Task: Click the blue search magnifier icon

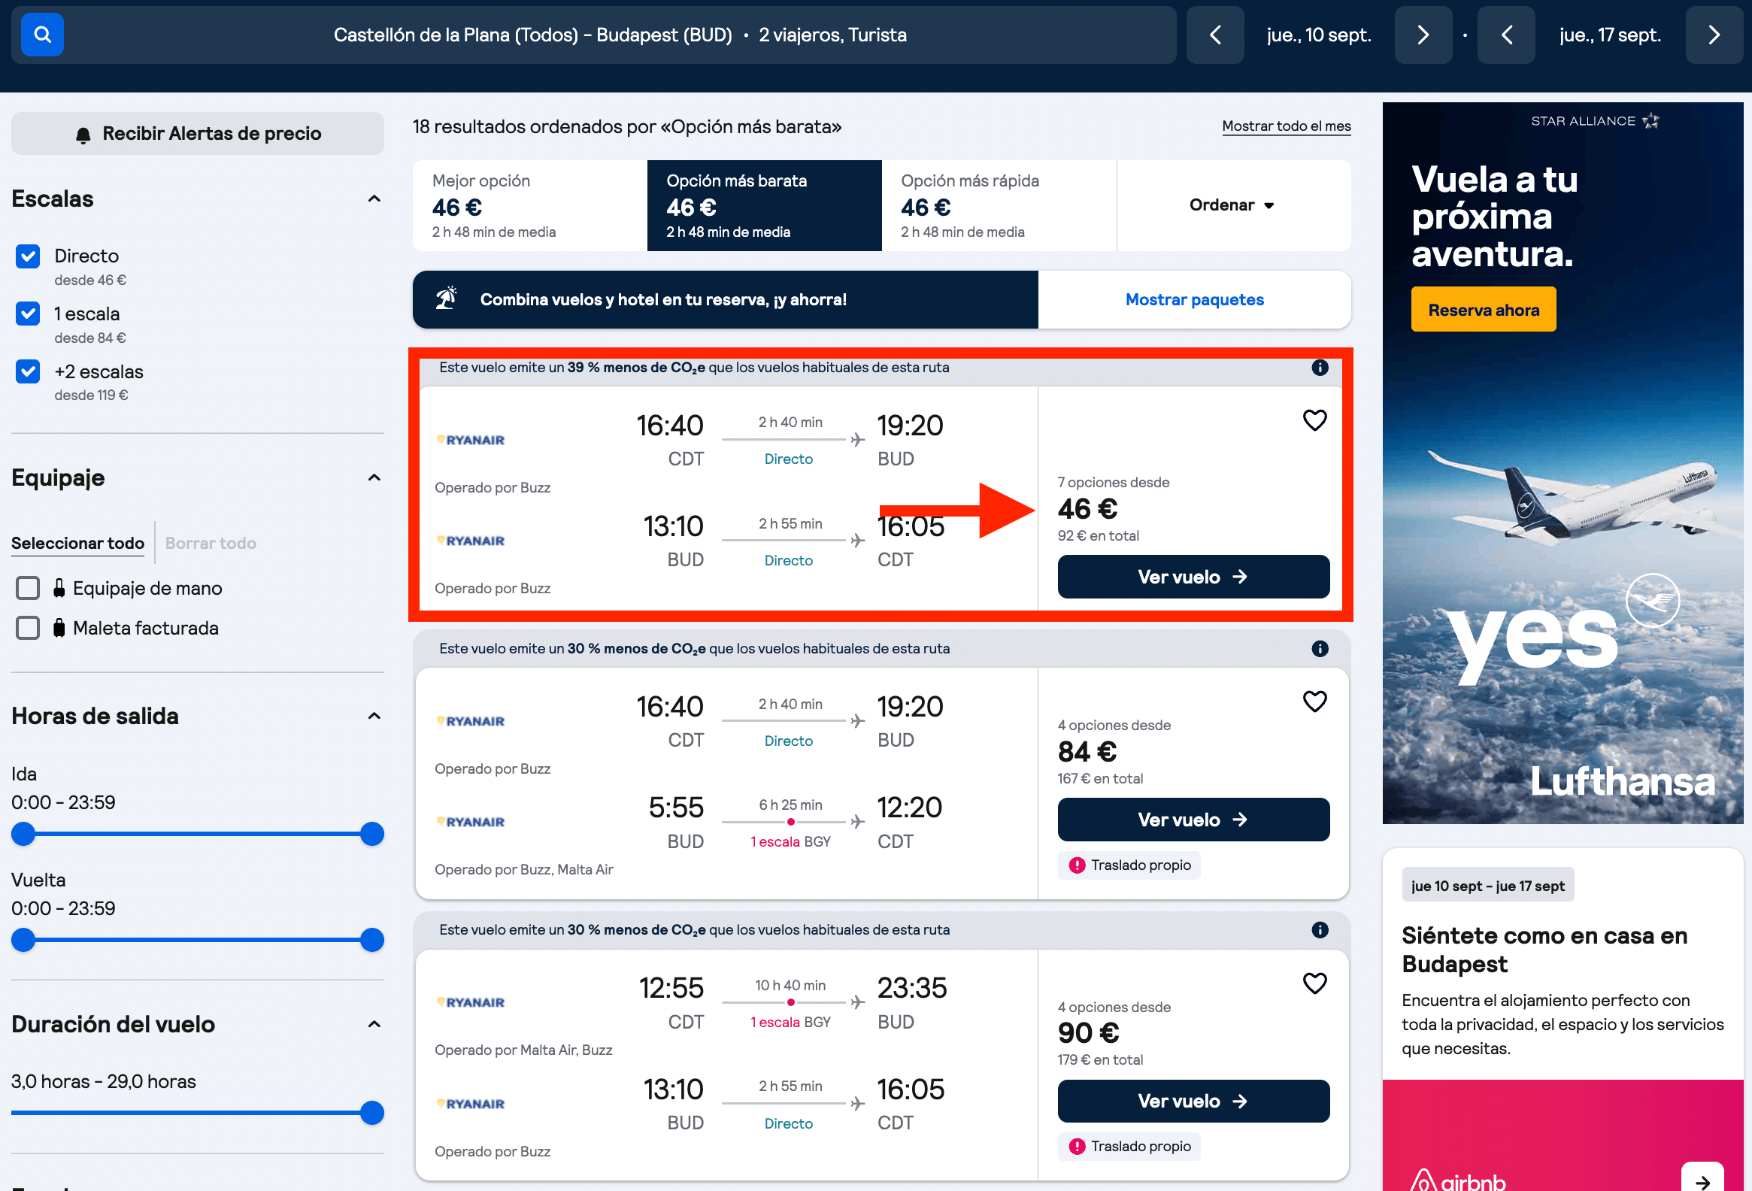Action: point(42,35)
